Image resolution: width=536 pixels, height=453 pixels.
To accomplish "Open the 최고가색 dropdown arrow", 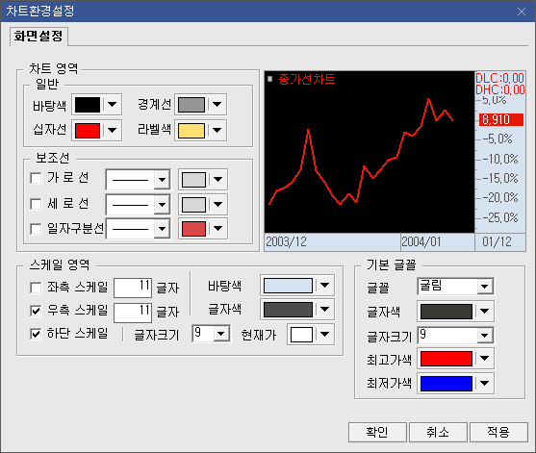I will [484, 359].
